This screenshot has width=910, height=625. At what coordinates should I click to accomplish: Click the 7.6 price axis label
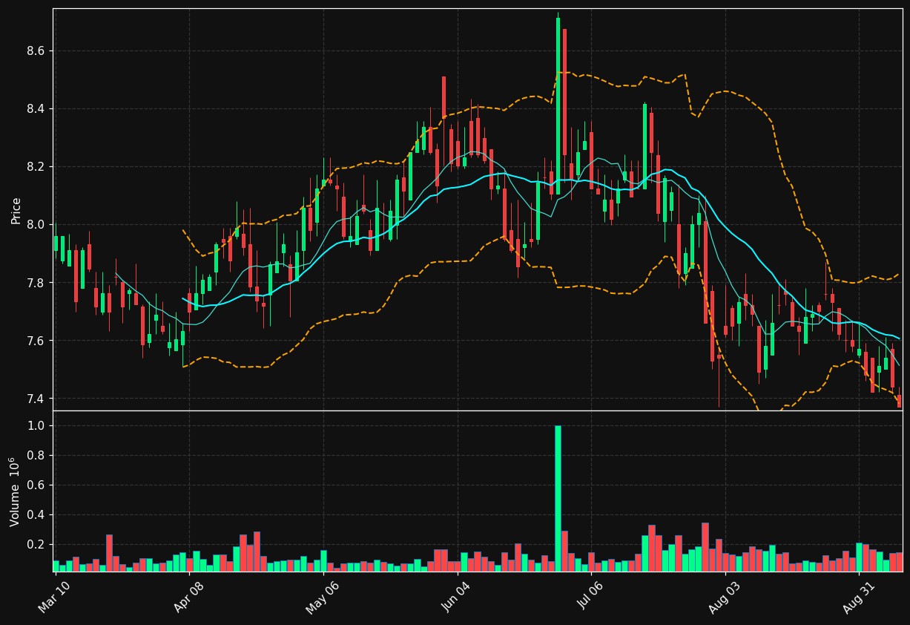(36, 341)
